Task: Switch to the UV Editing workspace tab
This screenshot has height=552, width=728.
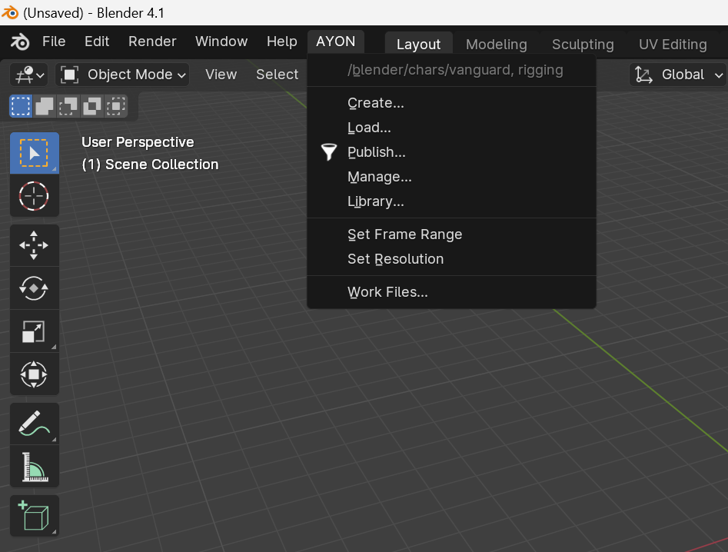Action: click(673, 44)
